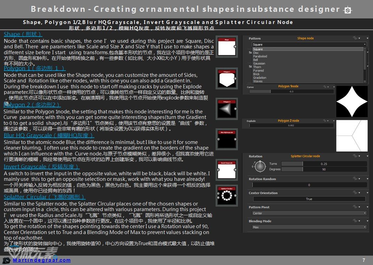Adjust the Curve slider at -0.5
This screenshot has height=265, width=373.
point(291,91)
